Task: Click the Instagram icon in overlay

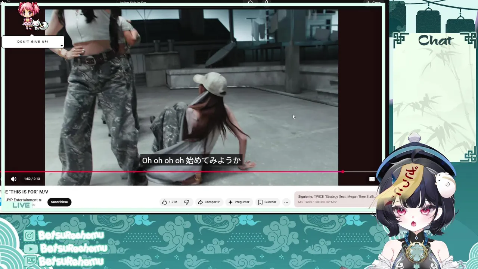Action: click(30, 236)
